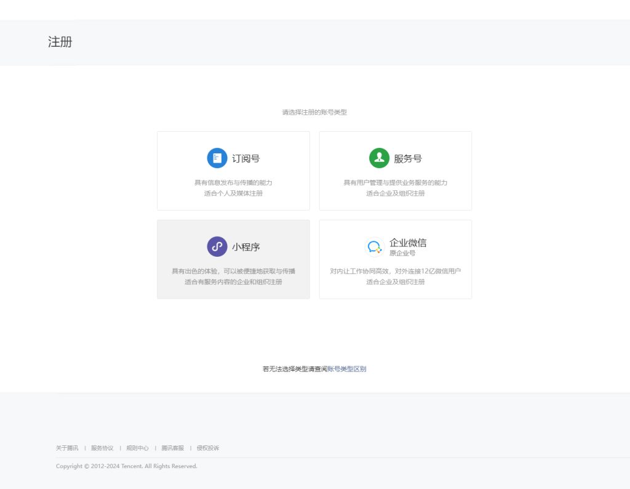Open 侵权投诉 footer link
This screenshot has height=489, width=630.
tap(208, 448)
